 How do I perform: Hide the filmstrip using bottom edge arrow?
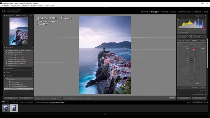(x=105, y=115)
